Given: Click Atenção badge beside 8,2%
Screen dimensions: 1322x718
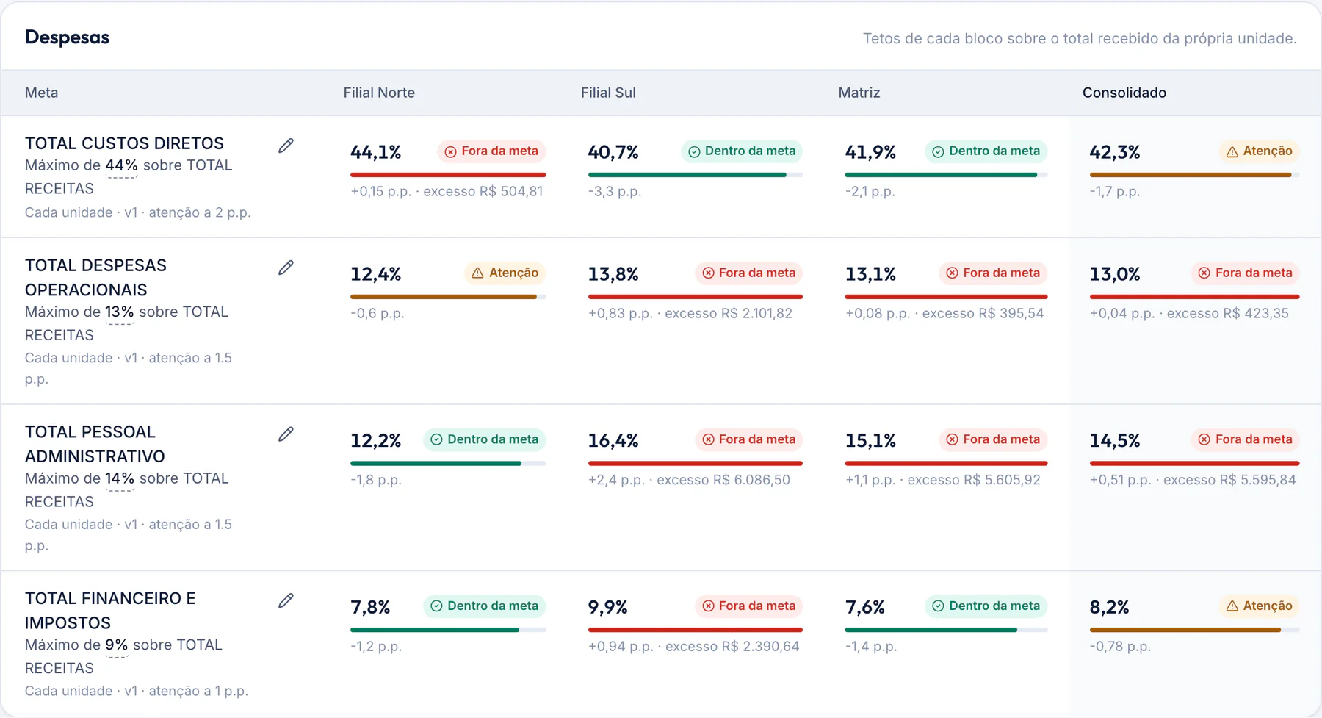Looking at the screenshot, I should click(1259, 606).
